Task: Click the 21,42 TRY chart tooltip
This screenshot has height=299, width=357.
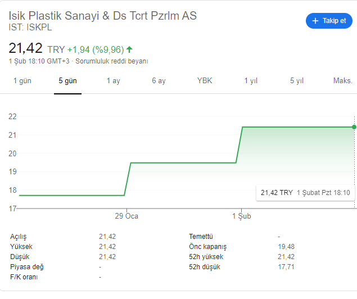Action: point(305,193)
